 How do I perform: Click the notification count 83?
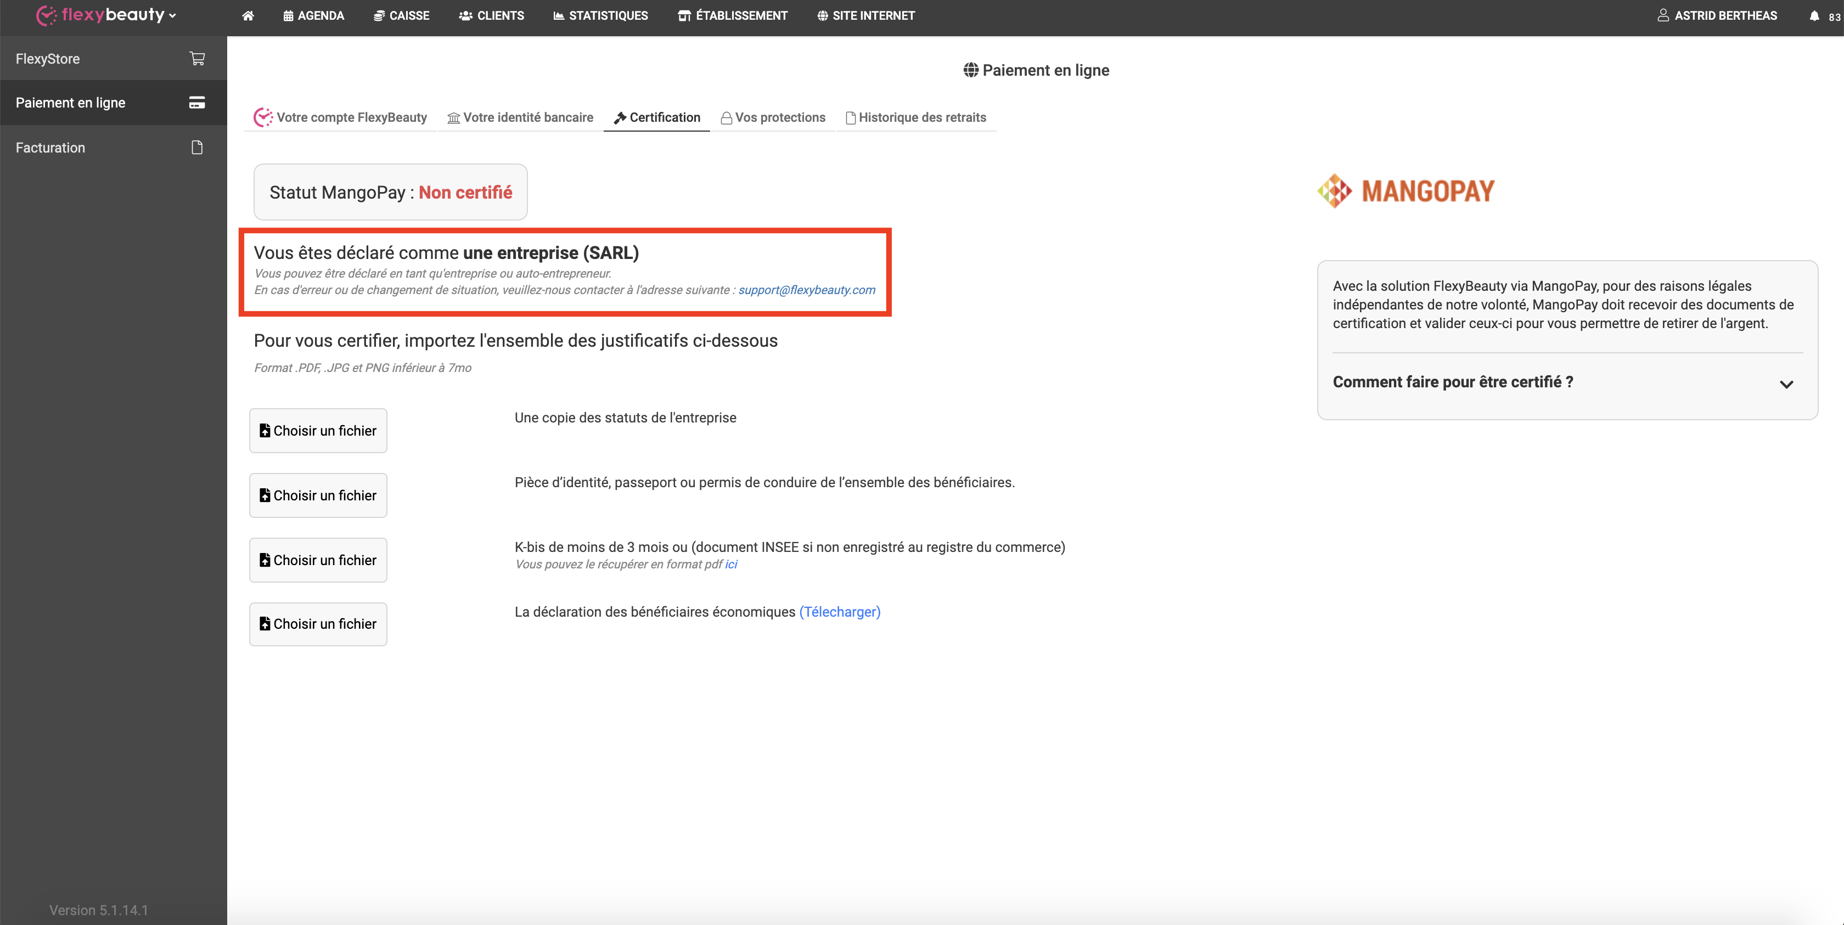point(1834,17)
